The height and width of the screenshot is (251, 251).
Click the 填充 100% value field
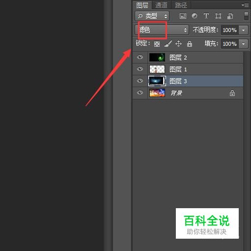point(230,44)
